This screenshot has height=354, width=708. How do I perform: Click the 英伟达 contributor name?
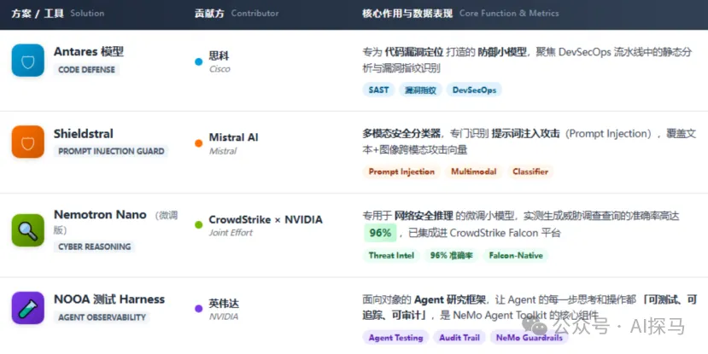(x=224, y=304)
